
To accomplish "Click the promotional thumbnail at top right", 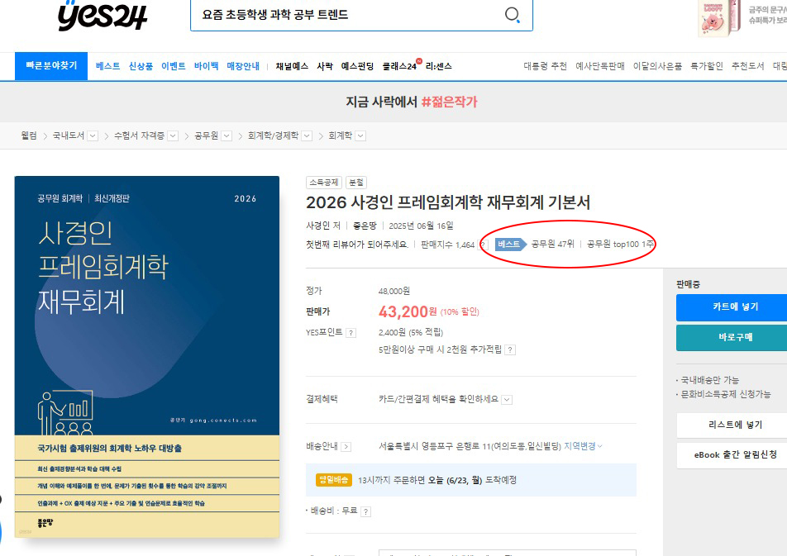I will 720,17.
